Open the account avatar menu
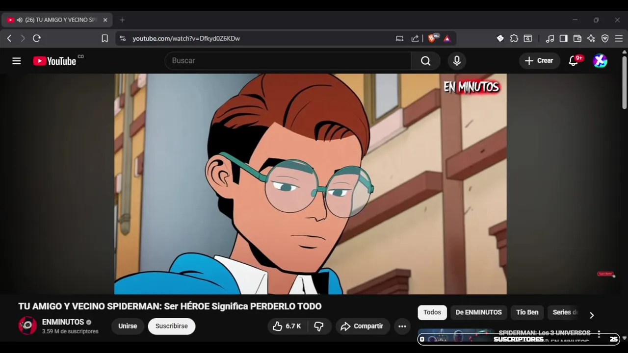Image resolution: width=628 pixels, height=353 pixels. pyautogui.click(x=600, y=61)
